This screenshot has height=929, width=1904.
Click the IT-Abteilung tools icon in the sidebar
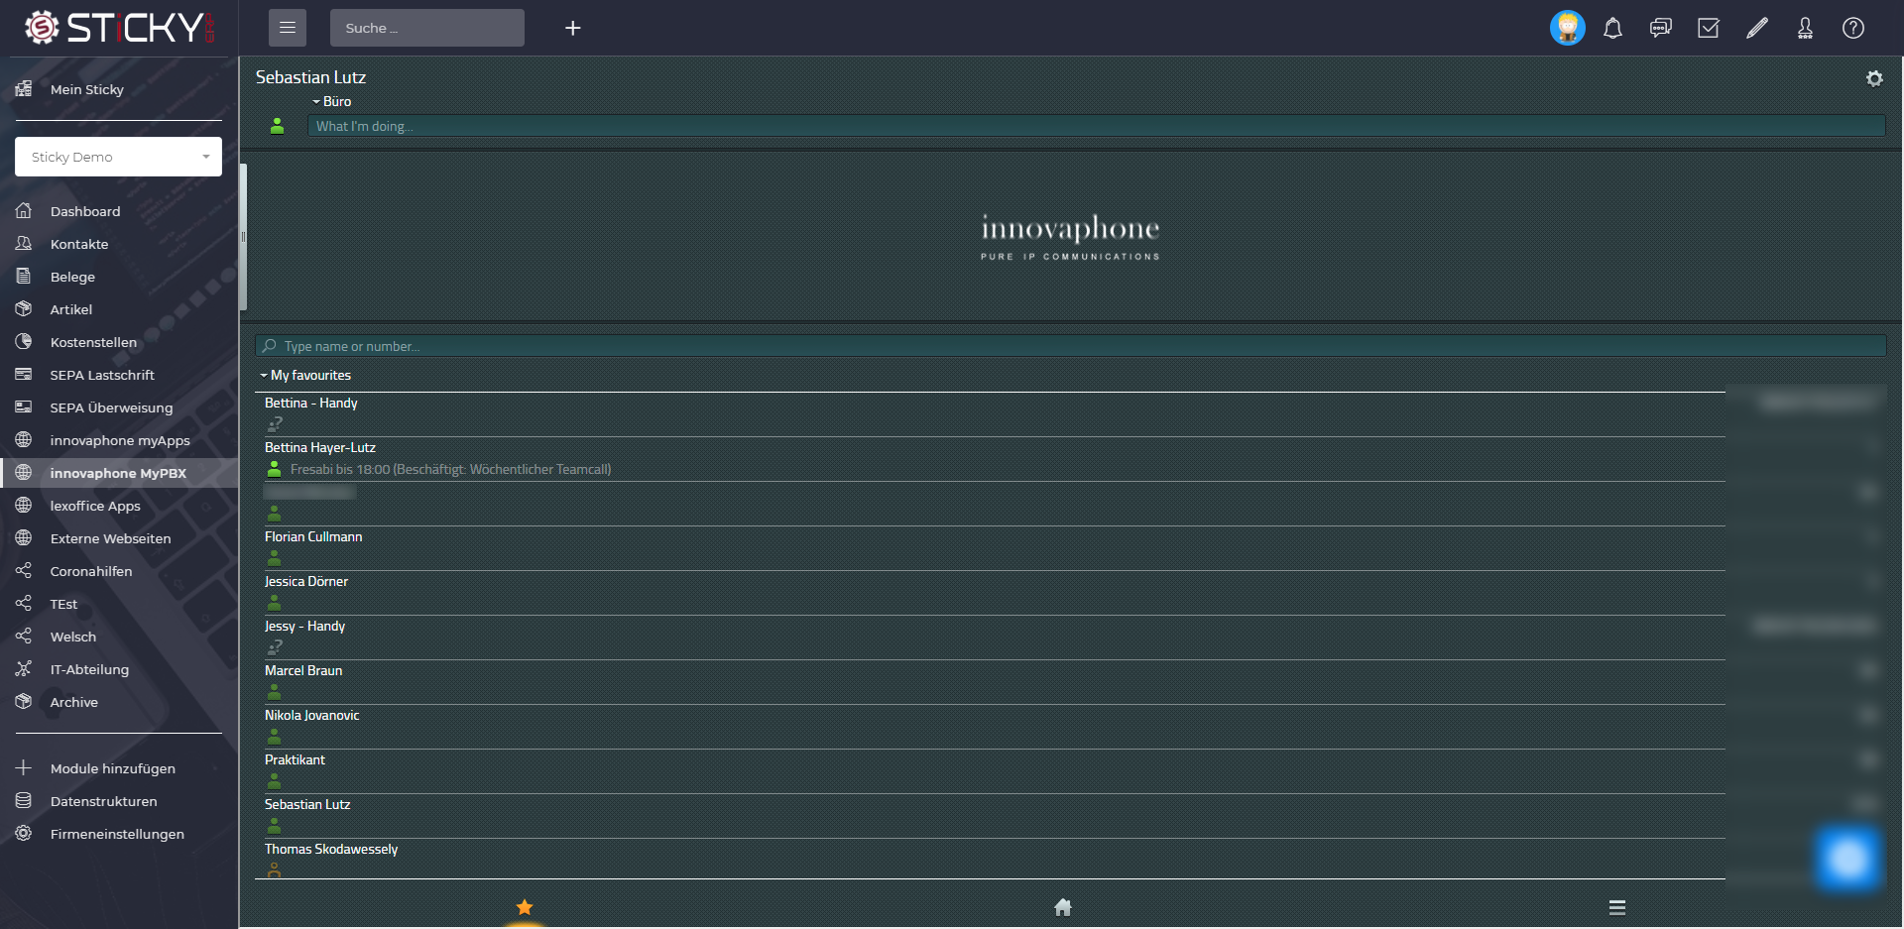point(24,668)
